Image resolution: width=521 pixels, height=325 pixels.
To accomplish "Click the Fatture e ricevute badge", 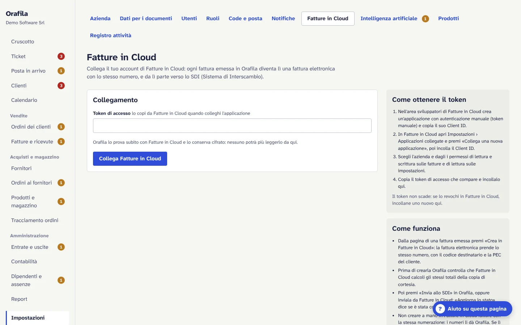I will [x=61, y=142].
